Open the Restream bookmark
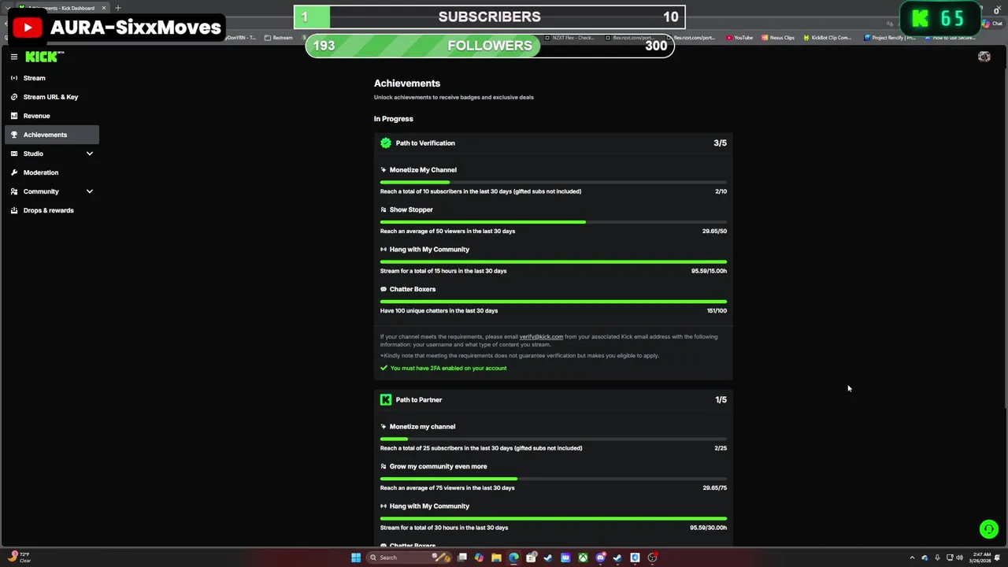This screenshot has height=567, width=1008. click(x=279, y=38)
